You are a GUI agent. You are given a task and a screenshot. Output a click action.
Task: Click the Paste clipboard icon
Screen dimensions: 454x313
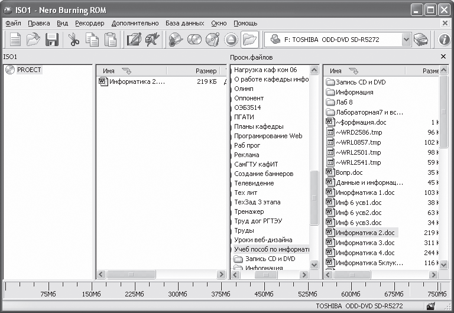[x=111, y=40]
